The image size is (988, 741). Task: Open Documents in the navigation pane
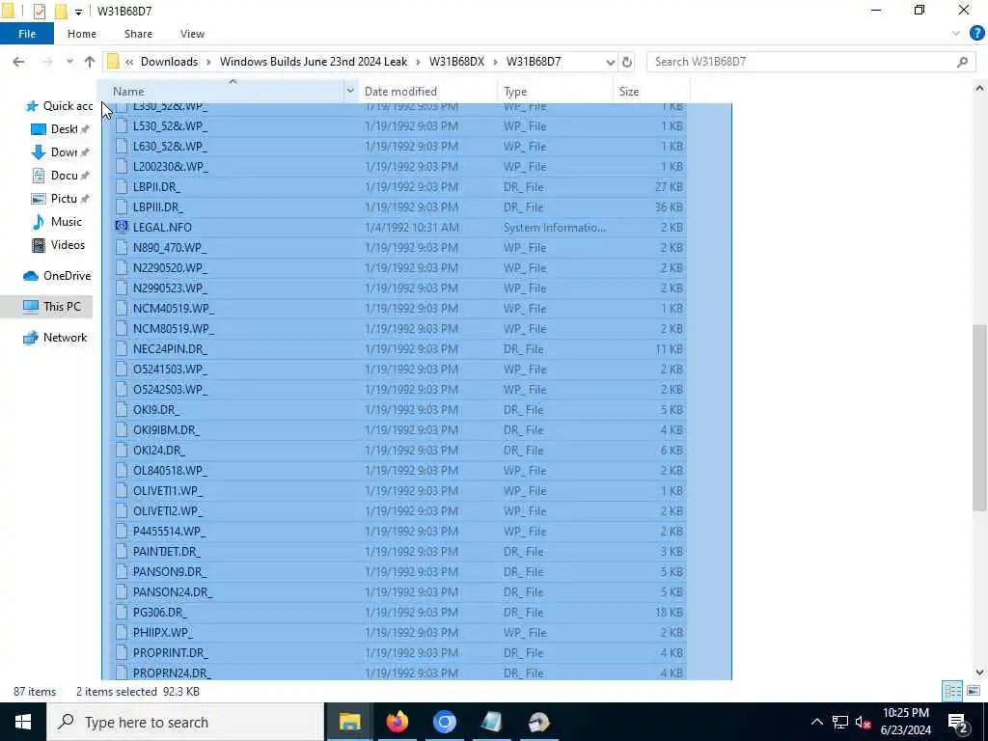[60, 176]
